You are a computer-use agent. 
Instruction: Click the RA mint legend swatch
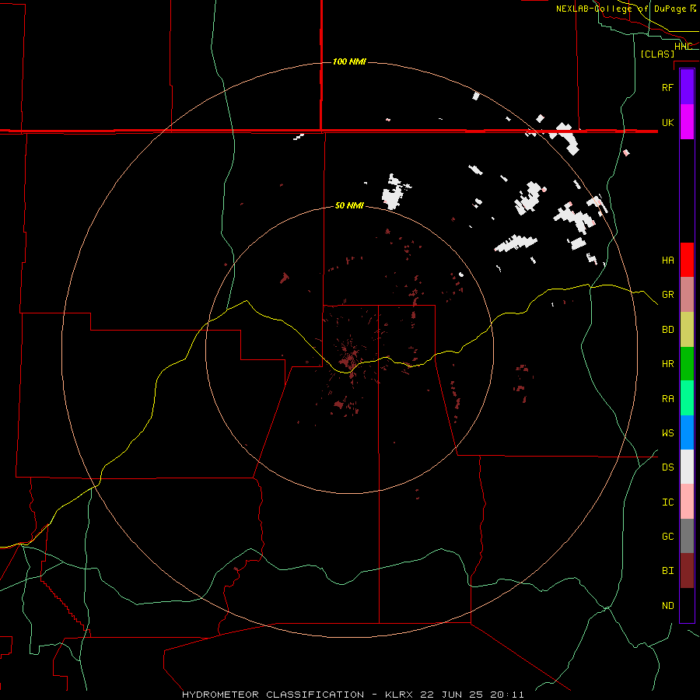[687, 398]
